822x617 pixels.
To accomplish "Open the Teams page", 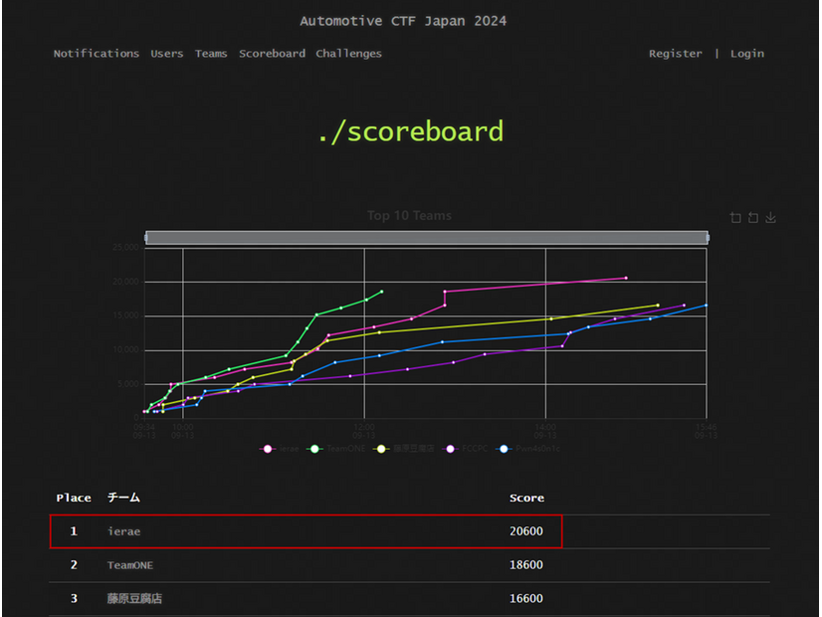I will coord(211,54).
